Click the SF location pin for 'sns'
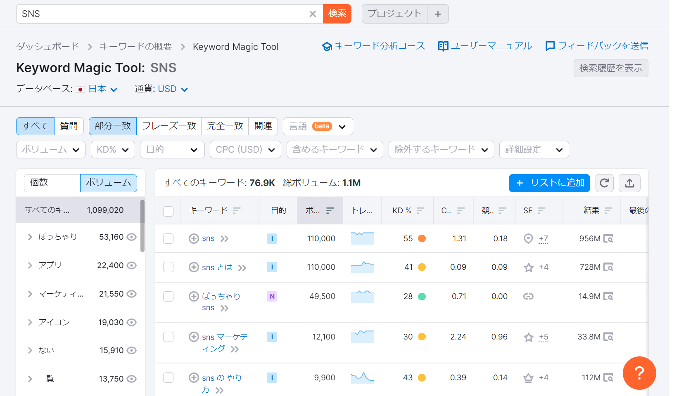This screenshot has height=396, width=674. coord(528,238)
